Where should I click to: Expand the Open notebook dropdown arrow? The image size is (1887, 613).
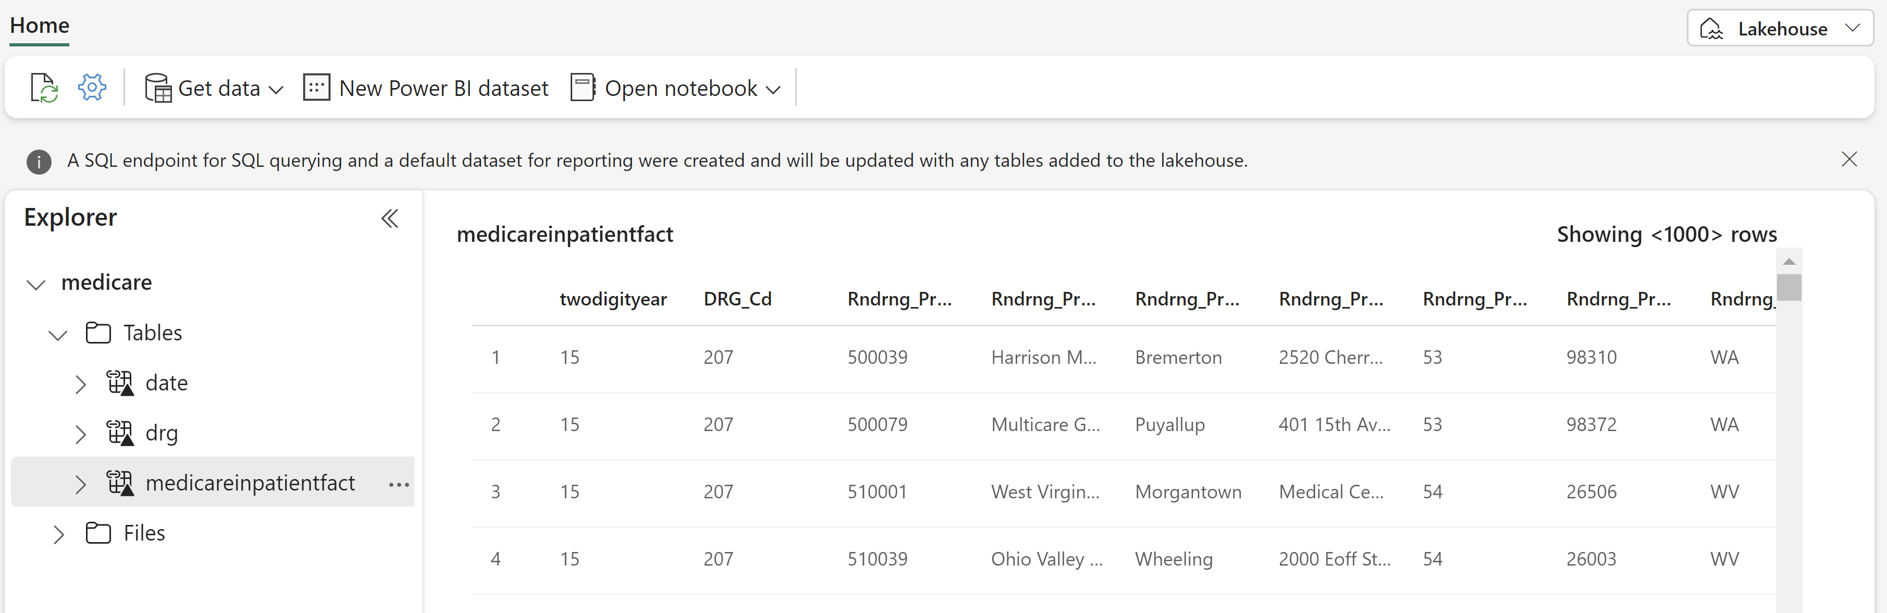773,90
